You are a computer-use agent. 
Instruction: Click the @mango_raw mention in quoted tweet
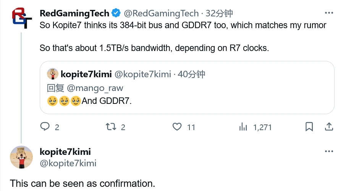(95, 88)
